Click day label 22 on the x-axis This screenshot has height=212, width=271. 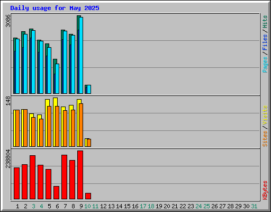[183, 206]
